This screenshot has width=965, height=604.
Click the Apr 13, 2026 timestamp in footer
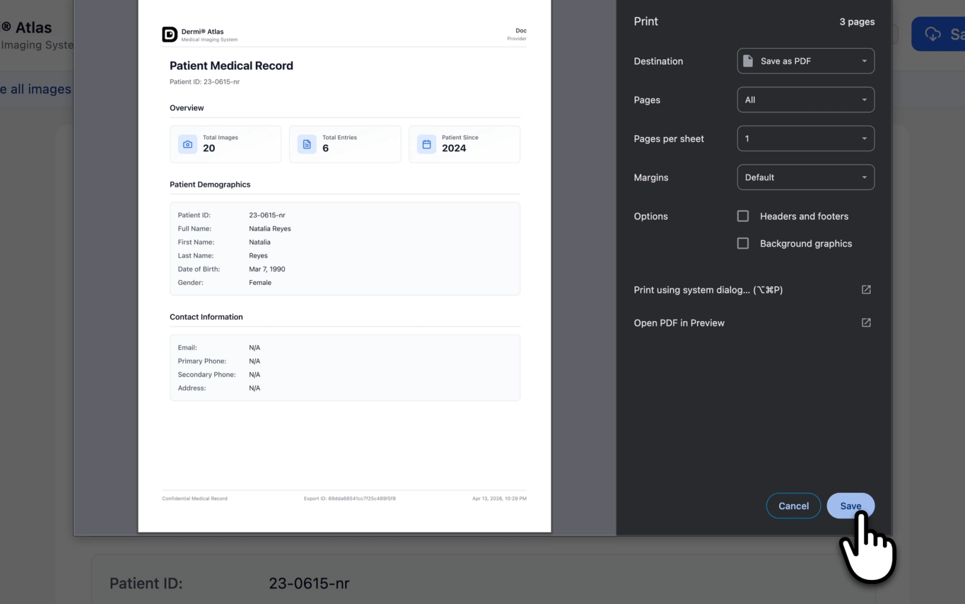tap(499, 498)
